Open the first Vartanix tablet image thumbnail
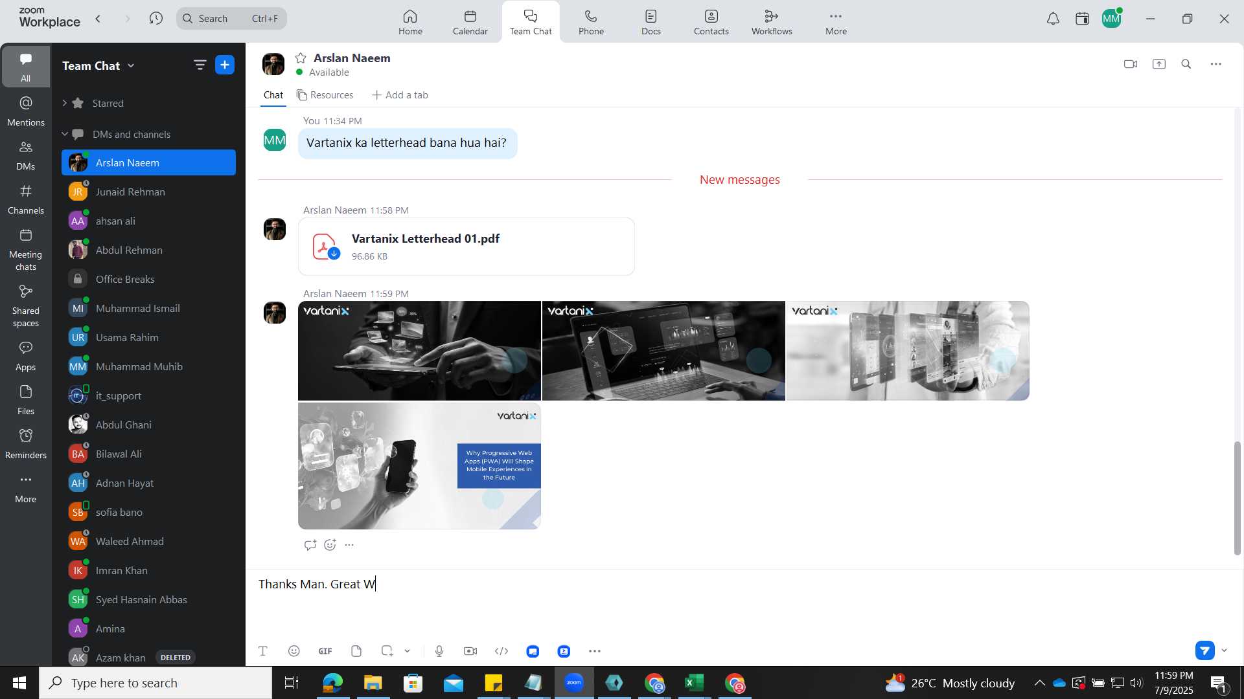The height and width of the screenshot is (699, 1244). click(419, 350)
